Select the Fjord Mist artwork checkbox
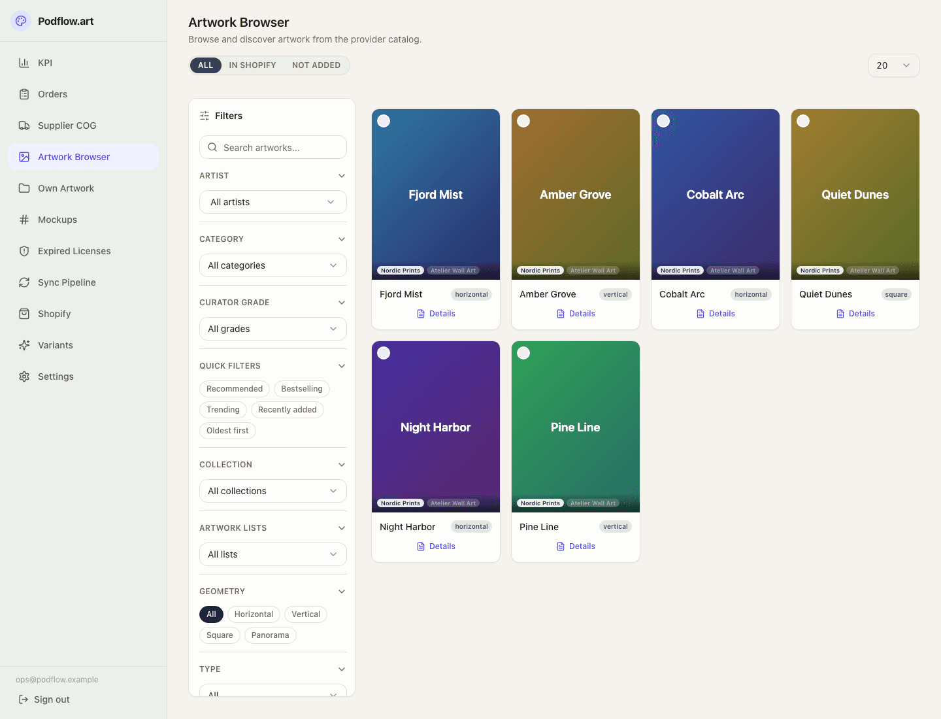 tap(384, 121)
